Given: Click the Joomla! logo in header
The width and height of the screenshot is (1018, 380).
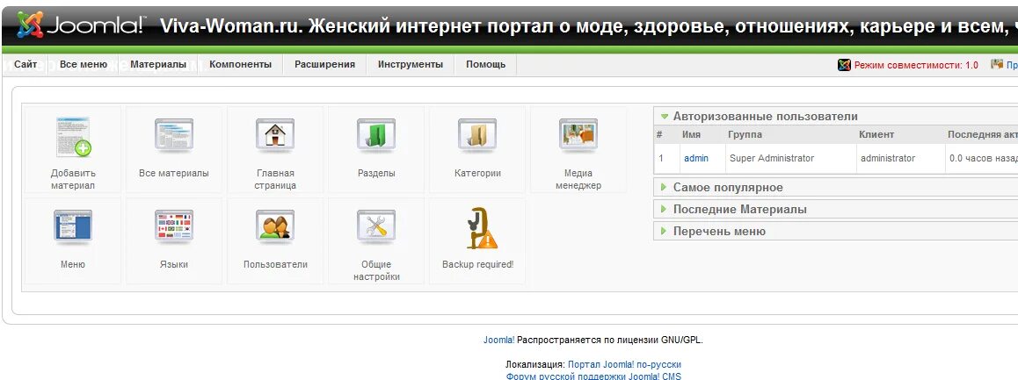Looking at the screenshot, I should (81, 25).
